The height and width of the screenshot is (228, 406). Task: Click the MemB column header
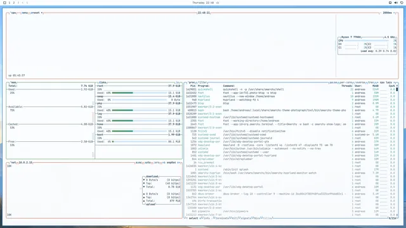point(376,86)
